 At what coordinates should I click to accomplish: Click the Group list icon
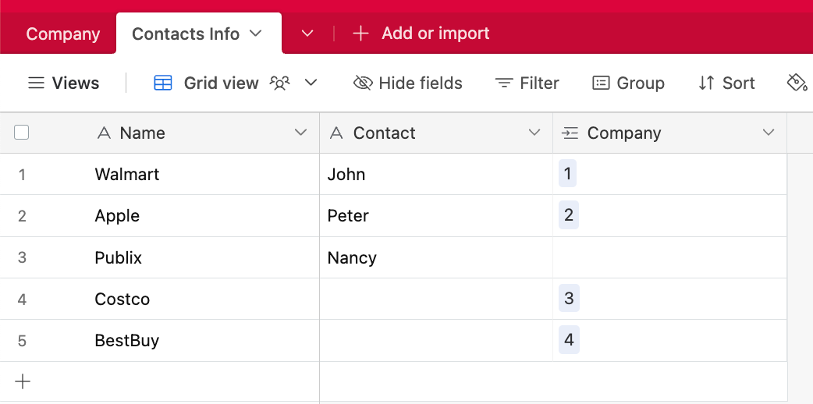coord(601,83)
